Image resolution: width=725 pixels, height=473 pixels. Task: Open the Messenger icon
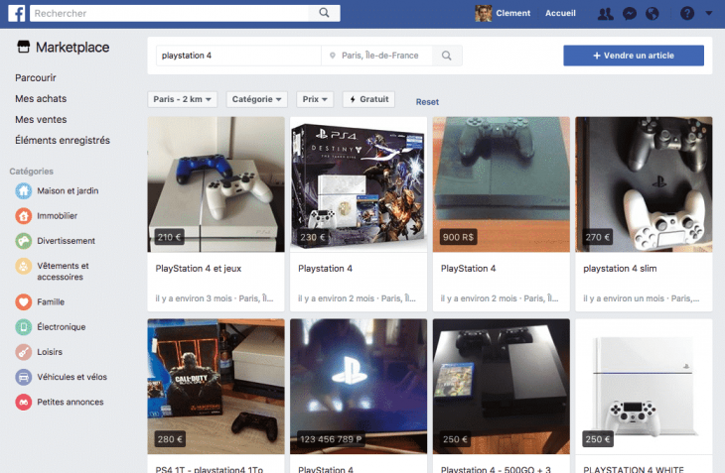(630, 13)
